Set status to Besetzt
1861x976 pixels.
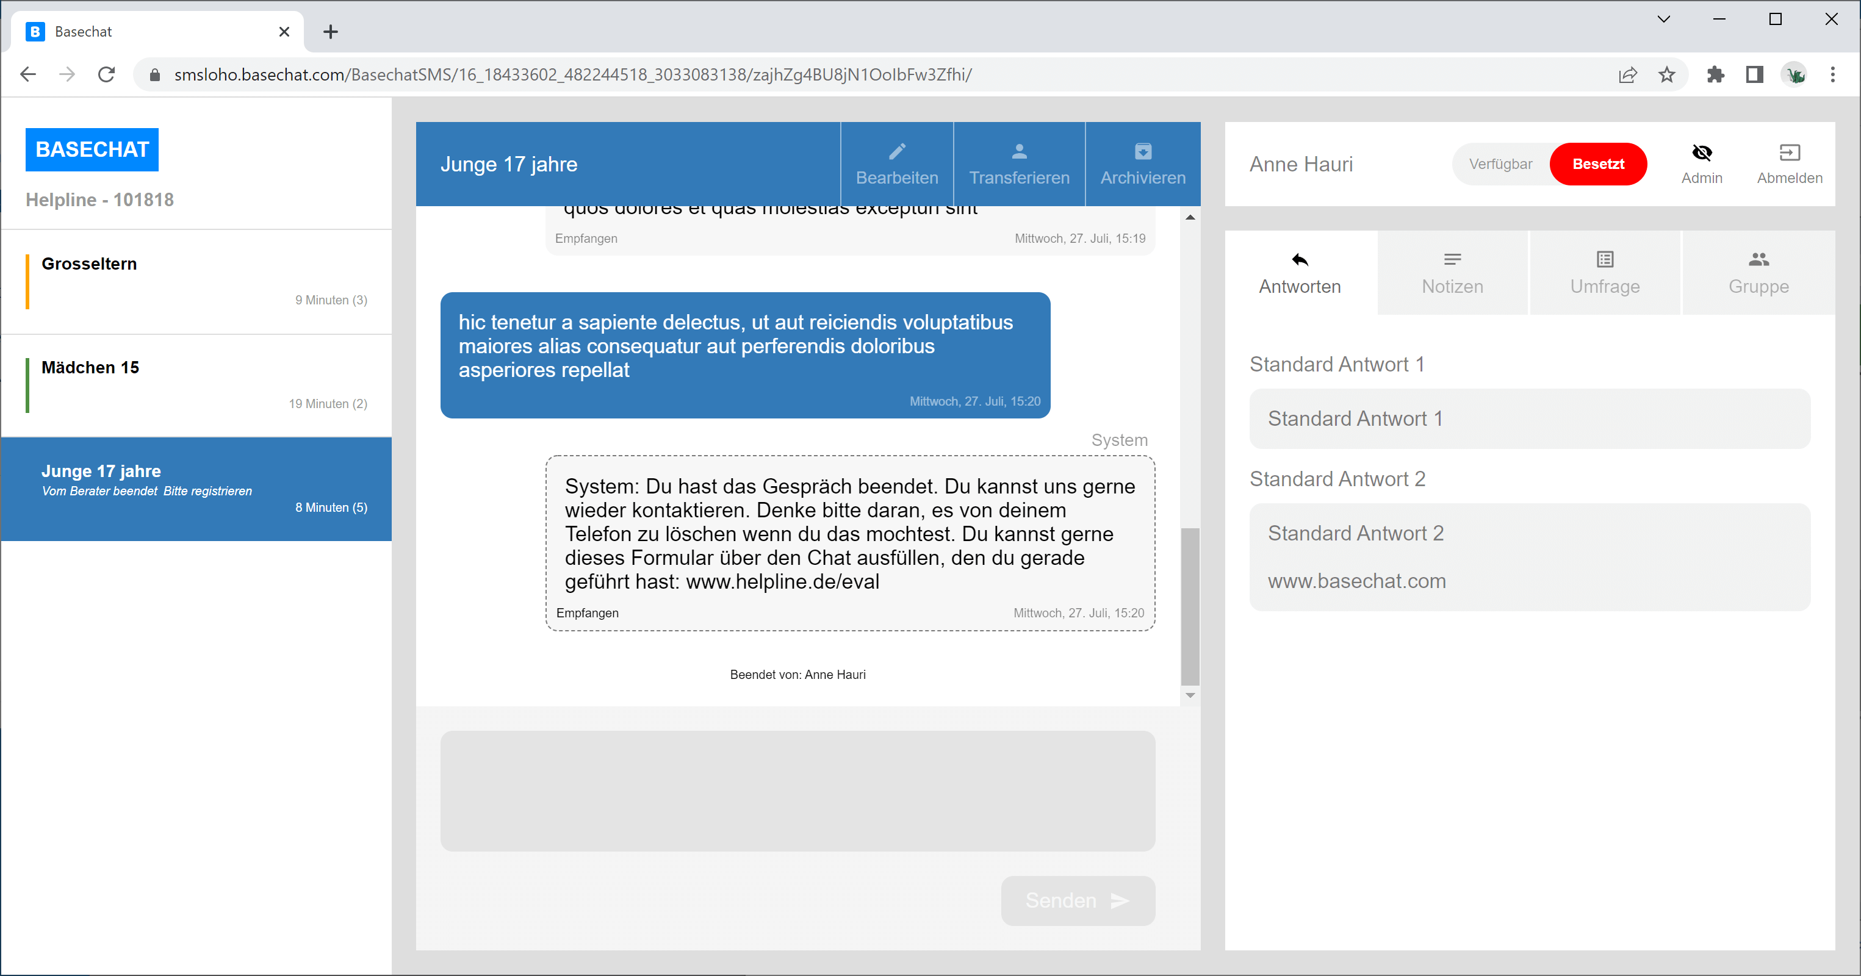pos(1597,164)
